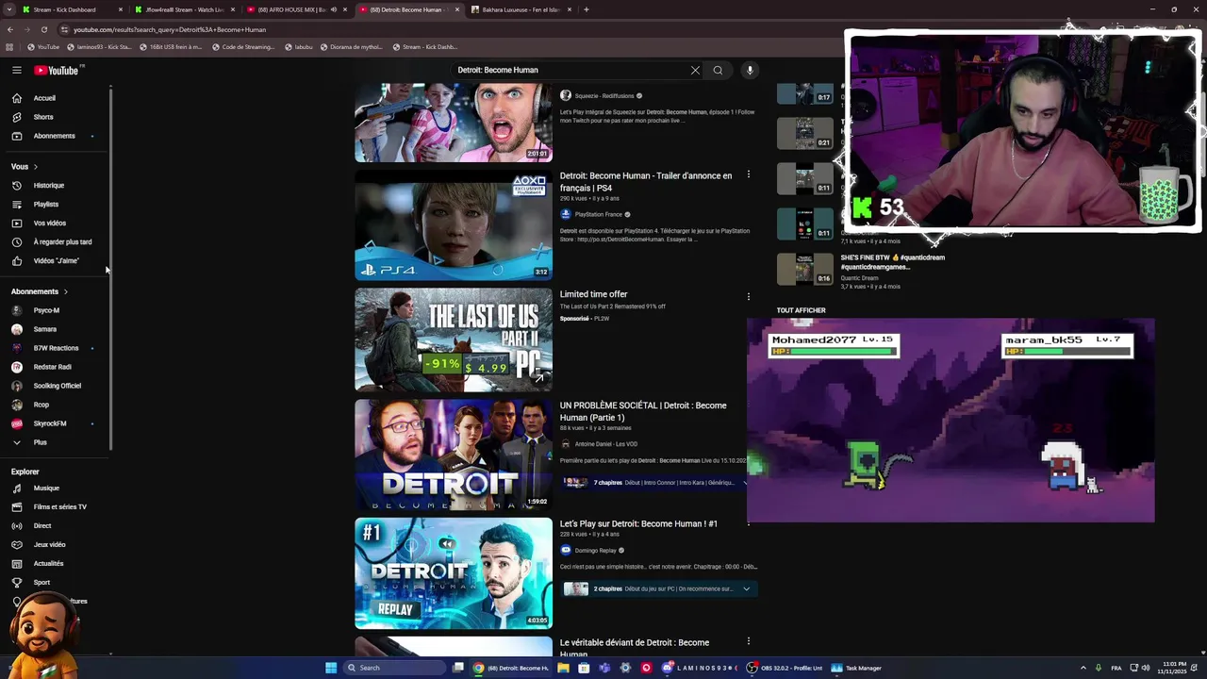Open Windows Start menu
Image resolution: width=1207 pixels, height=679 pixels.
point(331,668)
